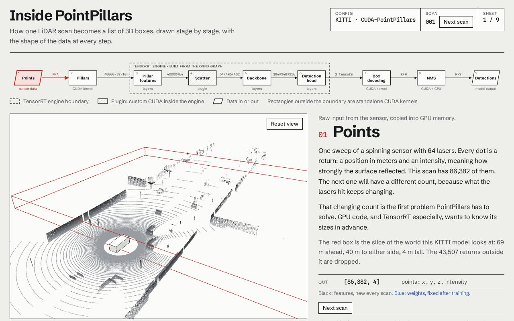Click Next scan below the OUT shape row
Image resolution: width=514 pixels, height=321 pixels.
click(x=335, y=308)
